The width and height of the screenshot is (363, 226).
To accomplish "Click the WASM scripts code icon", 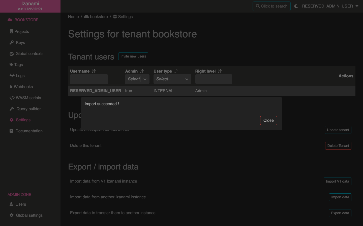I will tap(12, 98).
